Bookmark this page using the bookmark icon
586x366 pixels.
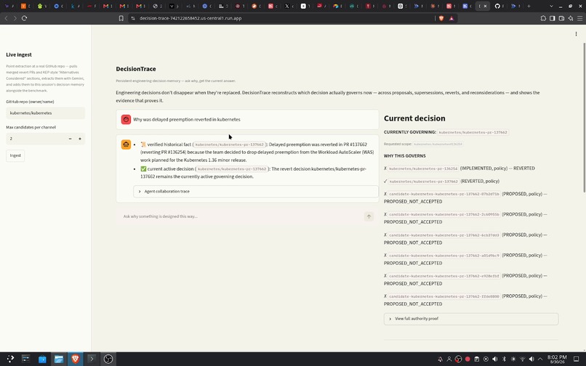tap(121, 18)
